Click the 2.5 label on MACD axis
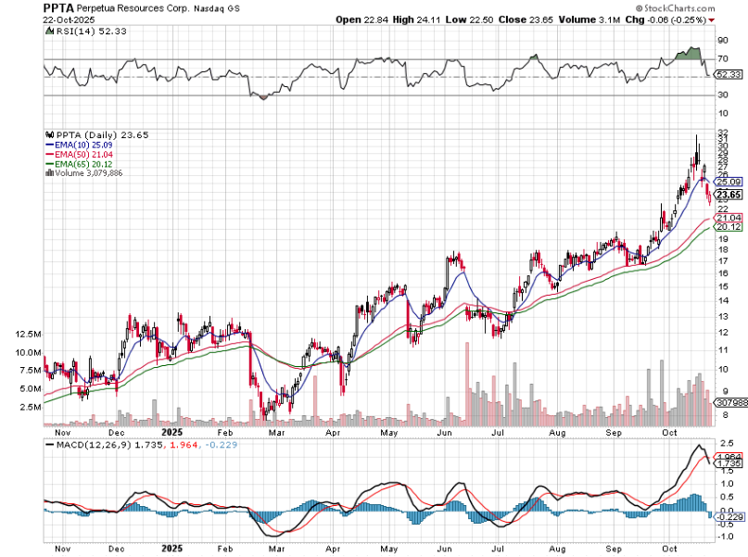Screen dimensions: 748x557 727,443
